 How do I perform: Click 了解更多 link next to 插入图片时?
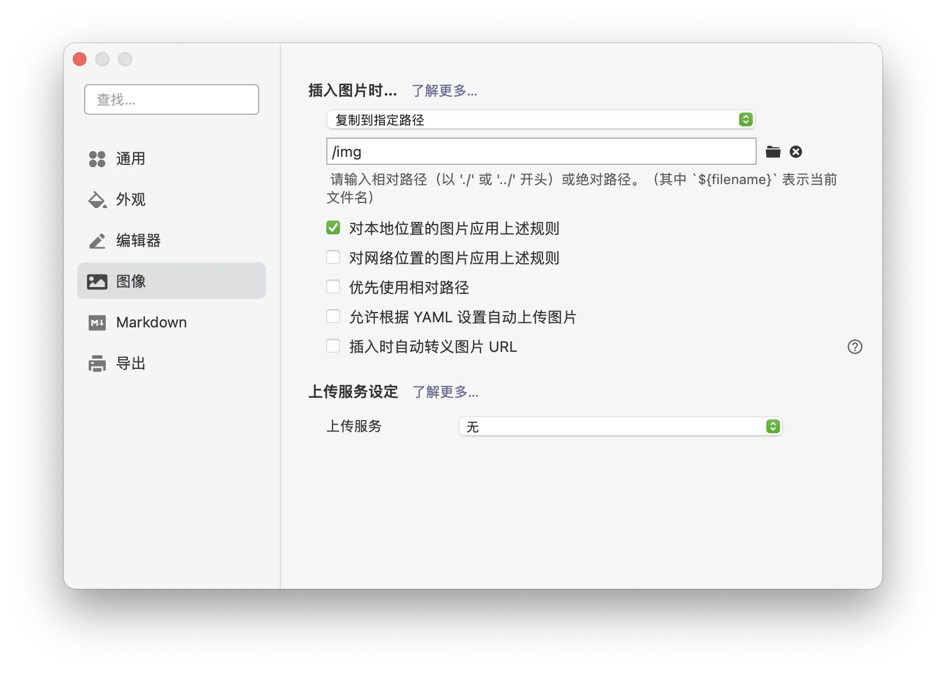445,90
